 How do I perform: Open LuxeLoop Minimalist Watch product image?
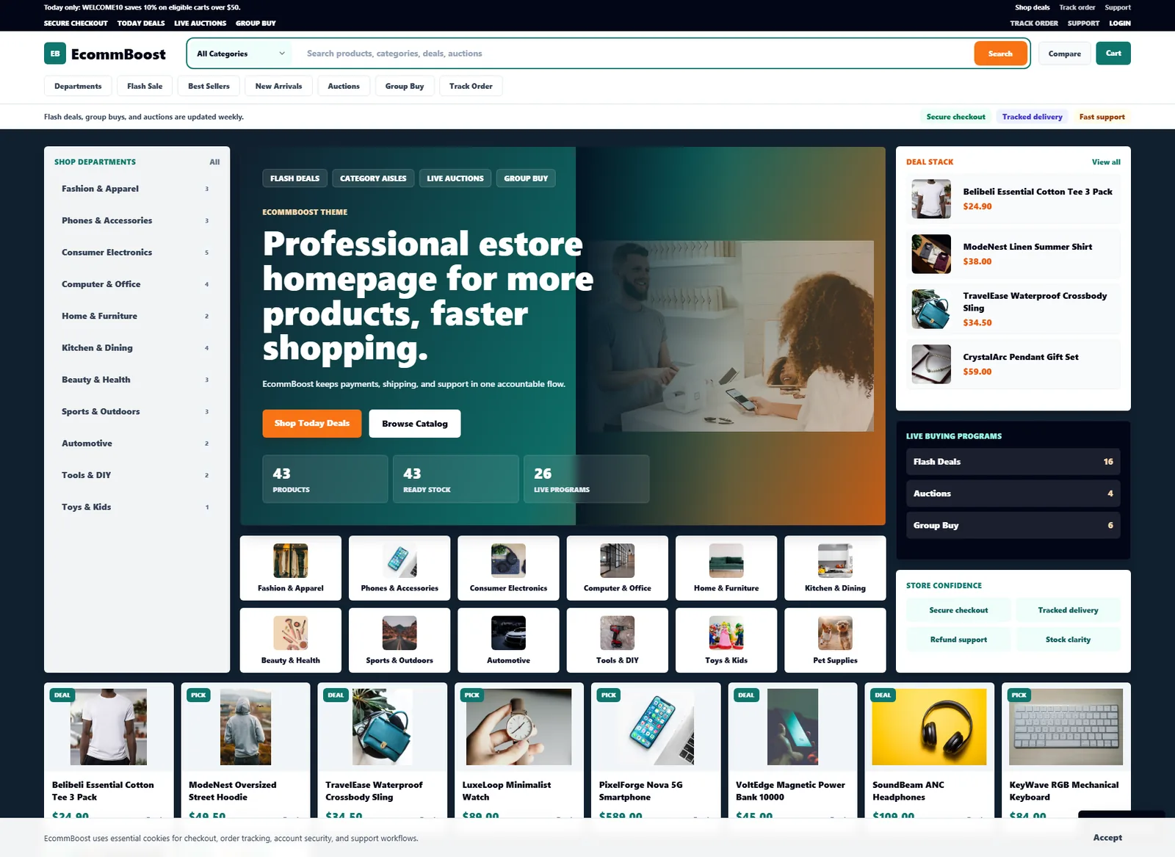(518, 727)
